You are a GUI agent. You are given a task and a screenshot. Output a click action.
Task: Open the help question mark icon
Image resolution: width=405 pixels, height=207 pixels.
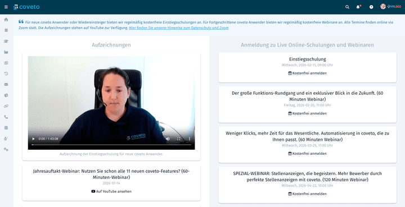[x=371, y=7]
